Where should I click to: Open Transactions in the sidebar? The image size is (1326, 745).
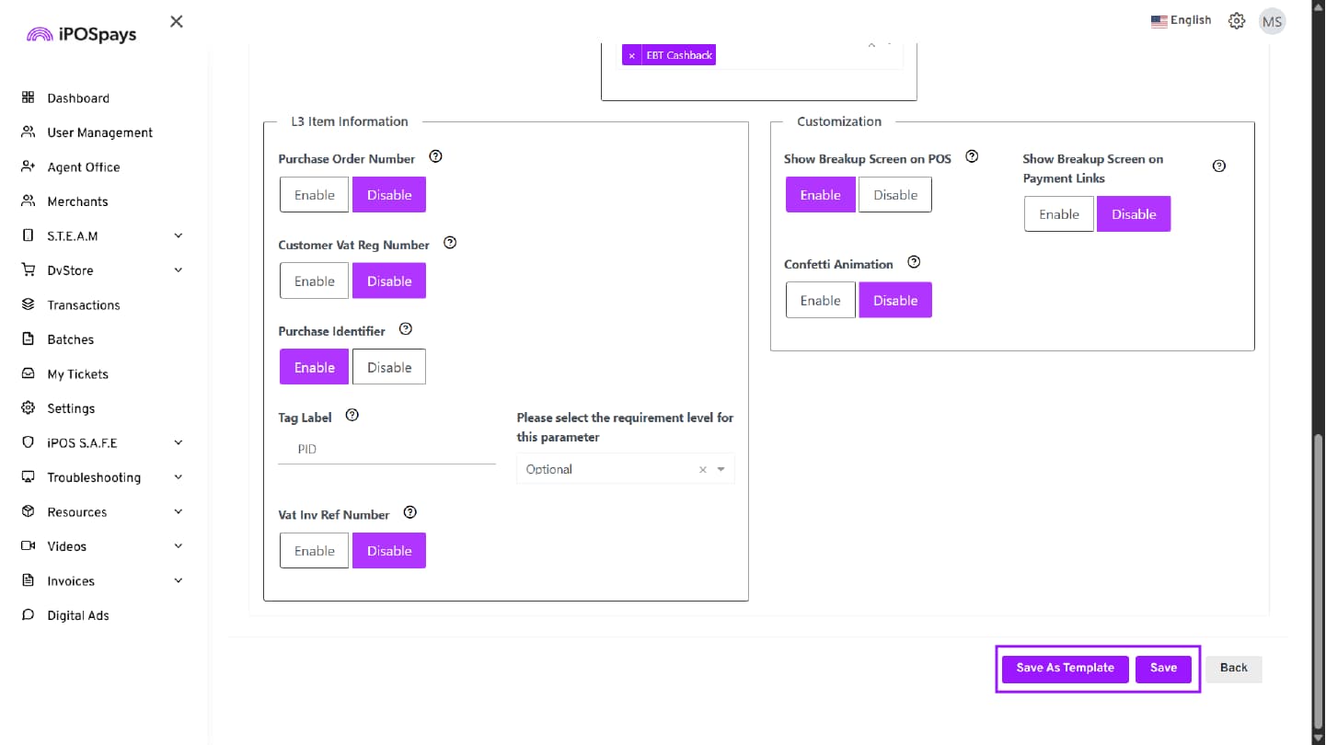(84, 305)
